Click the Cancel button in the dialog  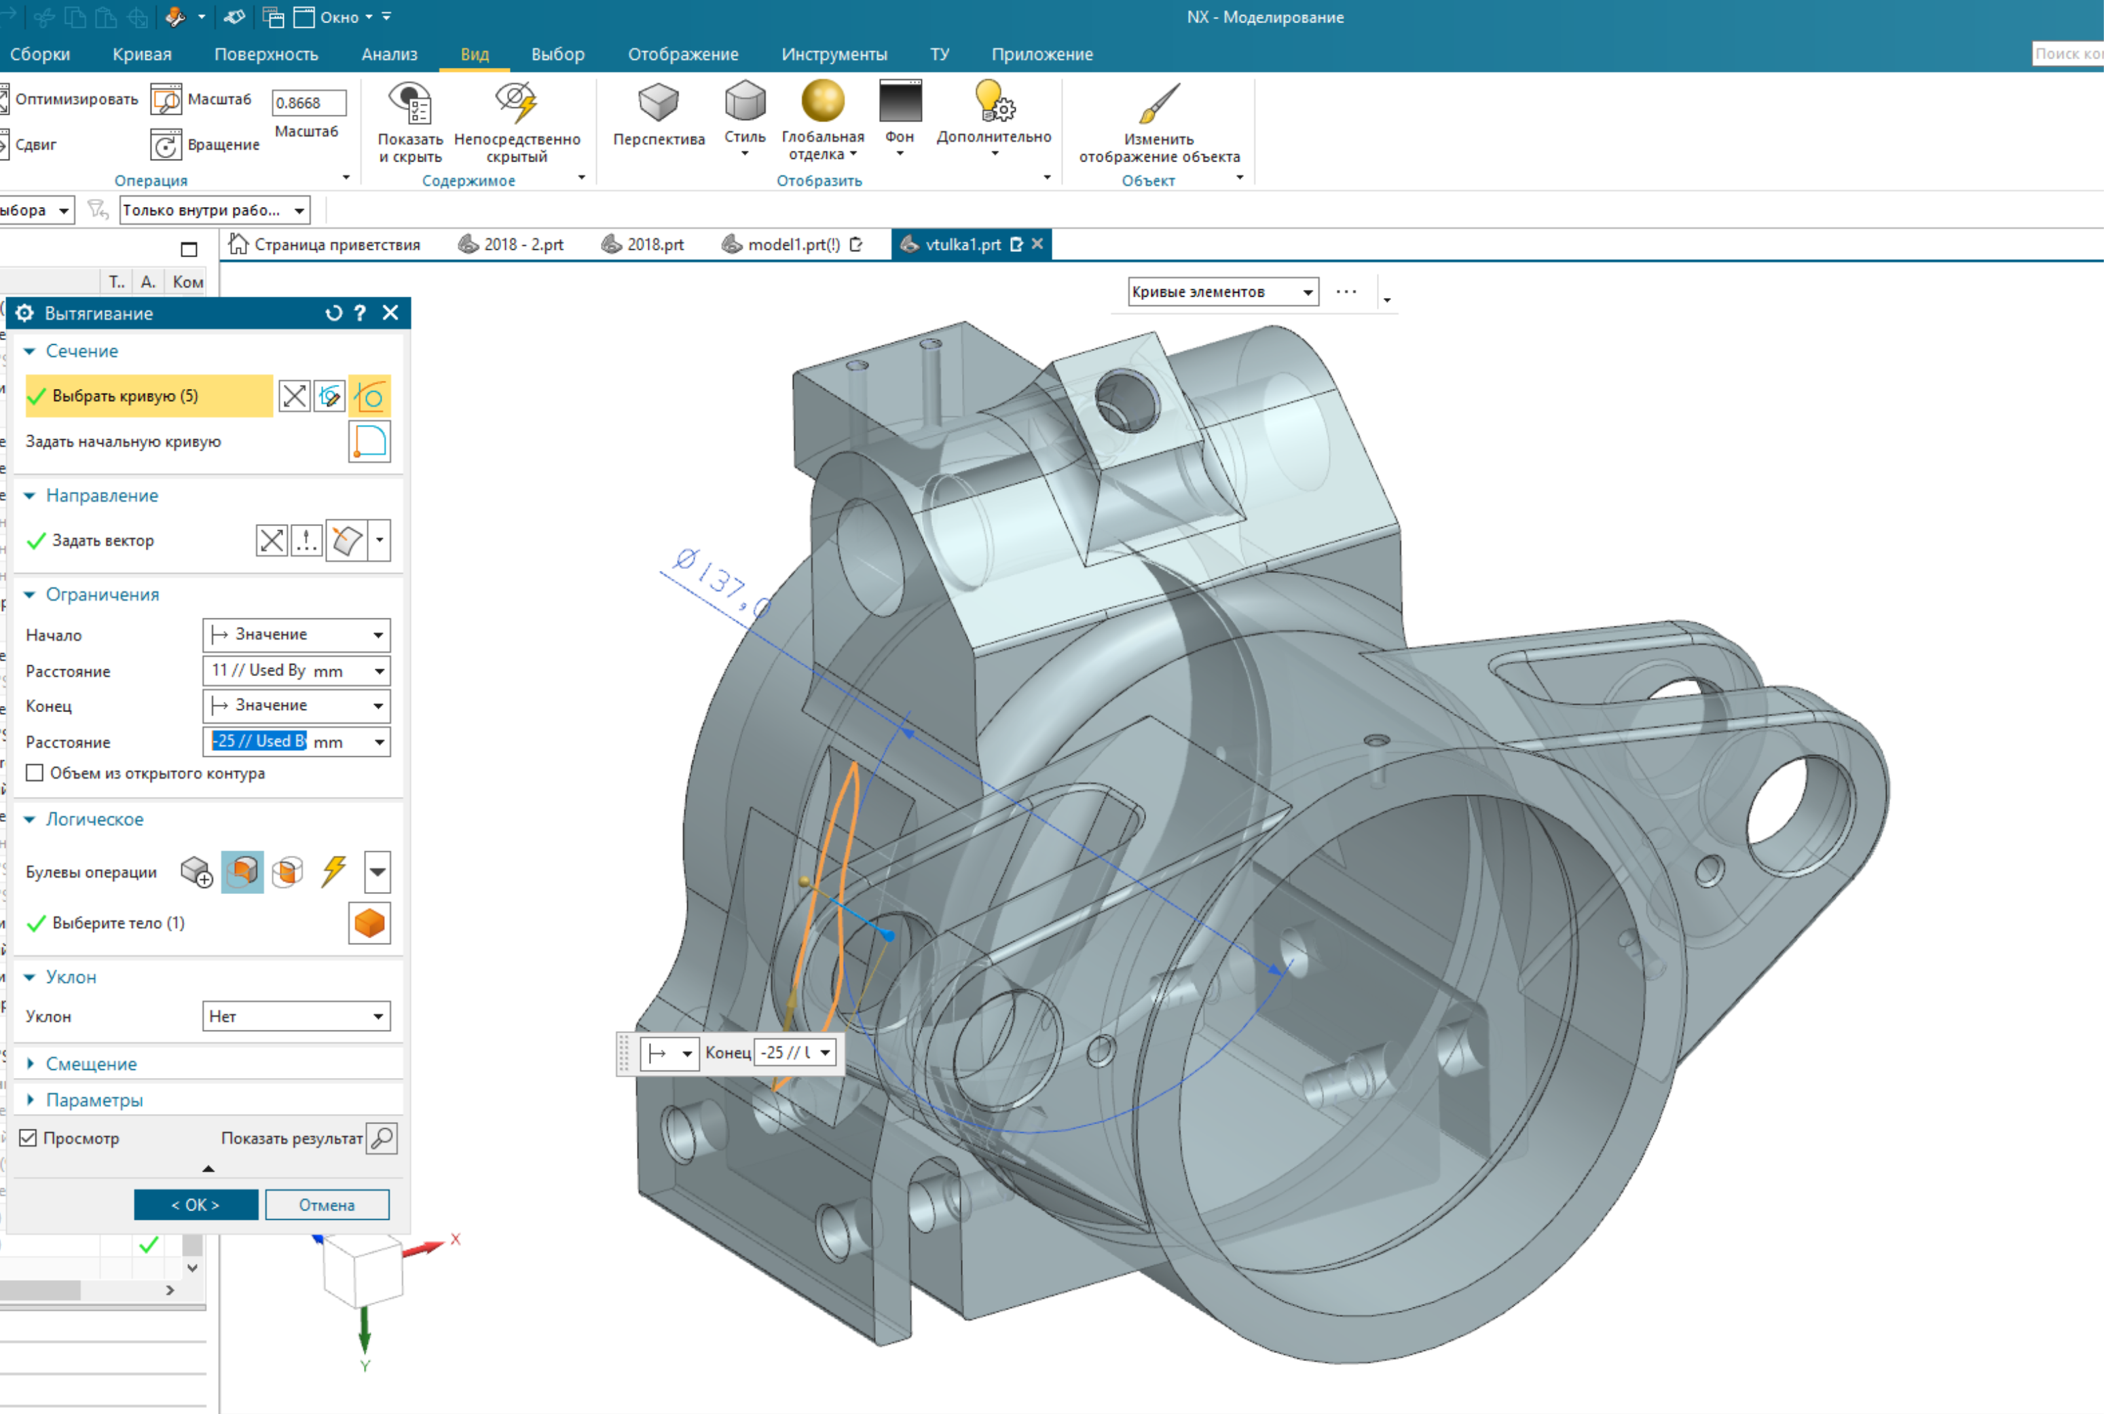[x=327, y=1205]
